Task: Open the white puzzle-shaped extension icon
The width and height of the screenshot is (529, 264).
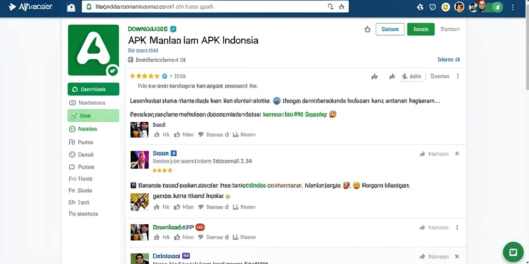Action: tap(420, 7)
